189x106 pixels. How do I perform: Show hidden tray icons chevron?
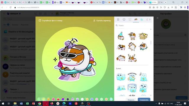[x=156, y=103]
